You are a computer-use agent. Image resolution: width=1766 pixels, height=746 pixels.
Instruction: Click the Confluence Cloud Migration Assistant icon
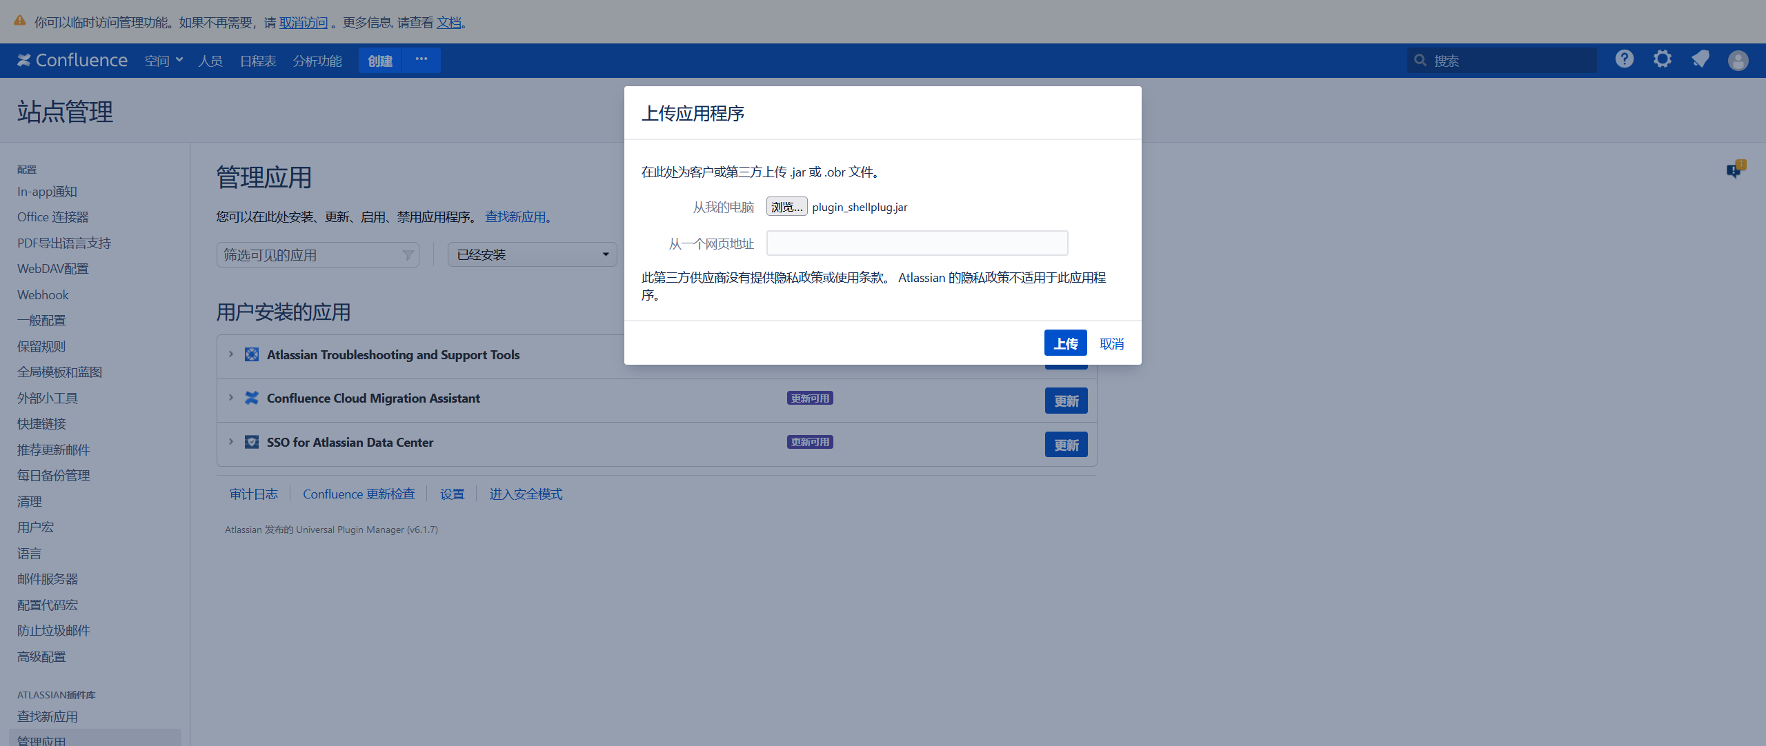[252, 398]
